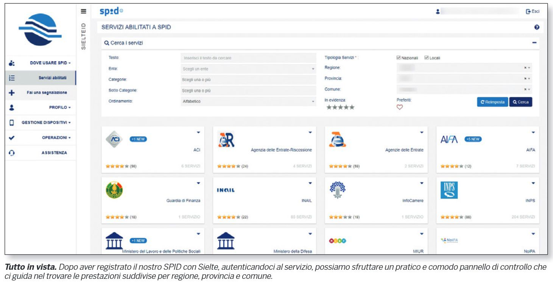This screenshot has width=553, height=283.
Task: Open the Regione dropdown
Action: coord(464,68)
